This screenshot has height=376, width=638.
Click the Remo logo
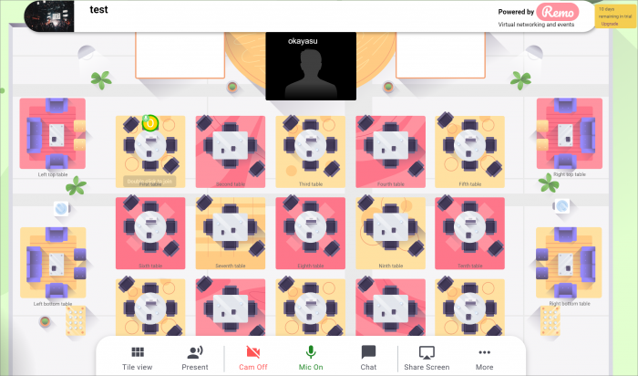[558, 12]
